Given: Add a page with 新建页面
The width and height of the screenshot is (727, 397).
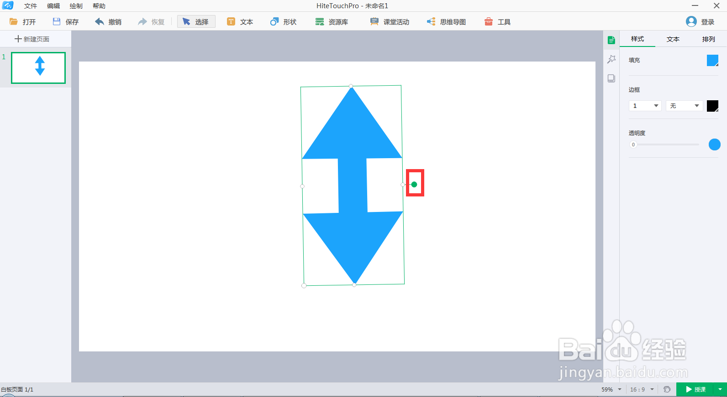Looking at the screenshot, I should pyautogui.click(x=32, y=39).
